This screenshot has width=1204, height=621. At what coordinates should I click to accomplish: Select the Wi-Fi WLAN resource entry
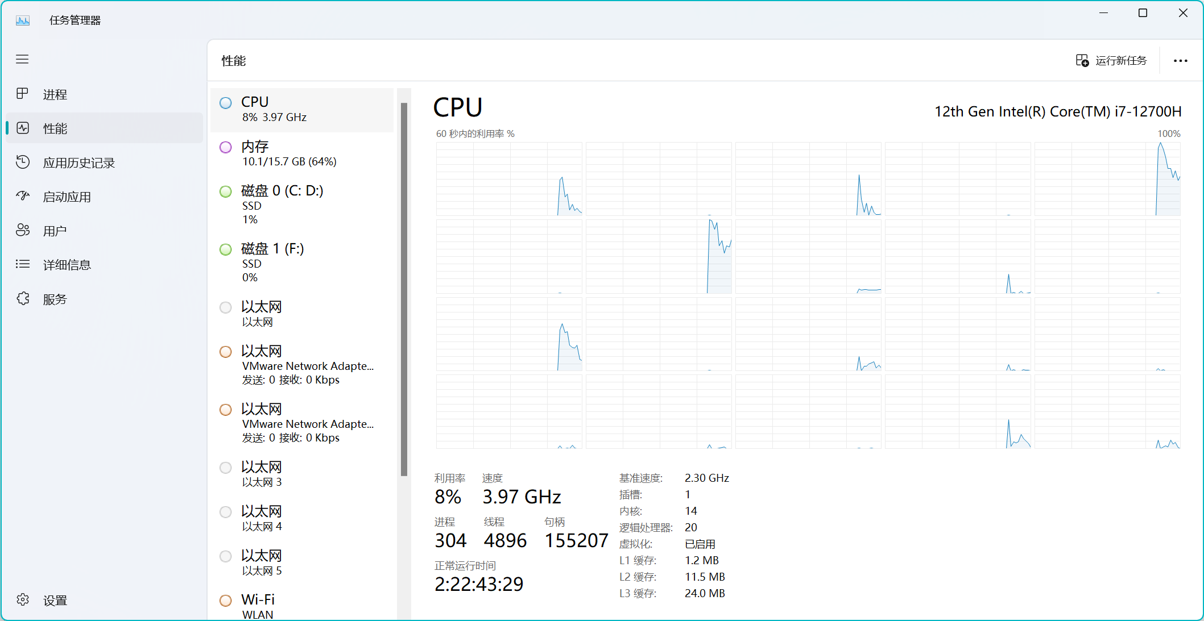point(302,606)
